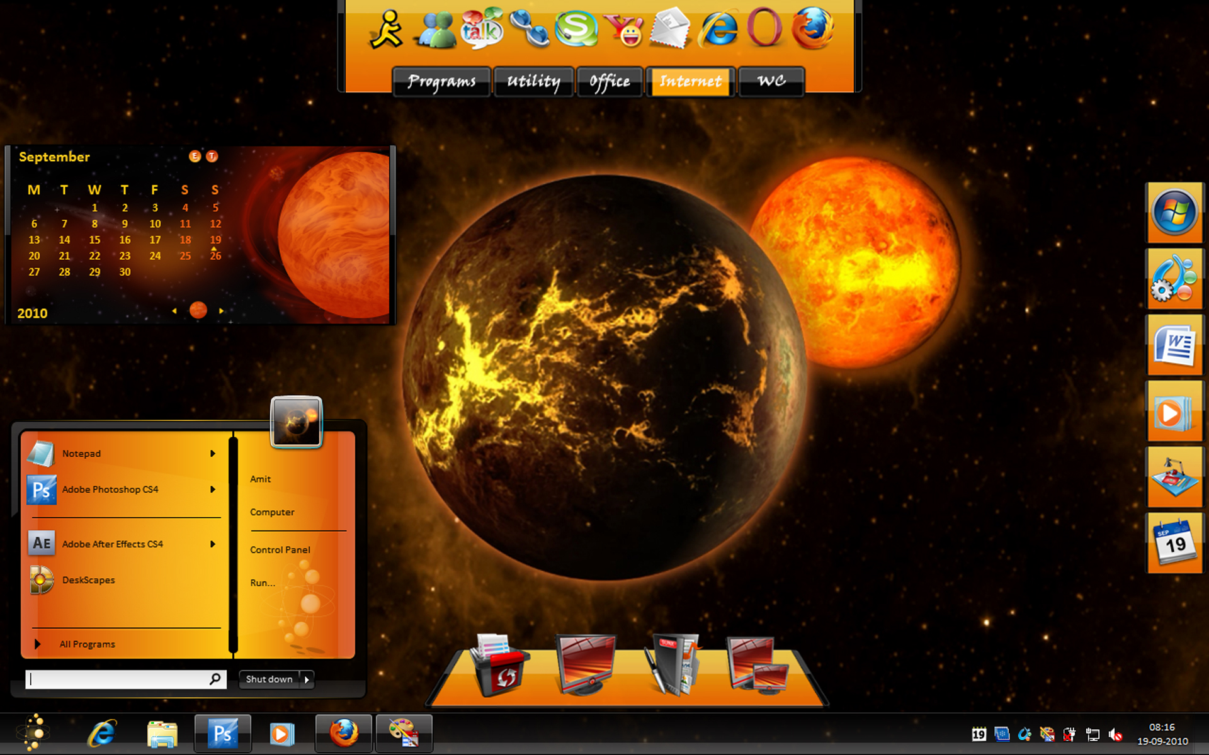
Task: Click the Photoshop taskbar icon
Action: coord(223,734)
